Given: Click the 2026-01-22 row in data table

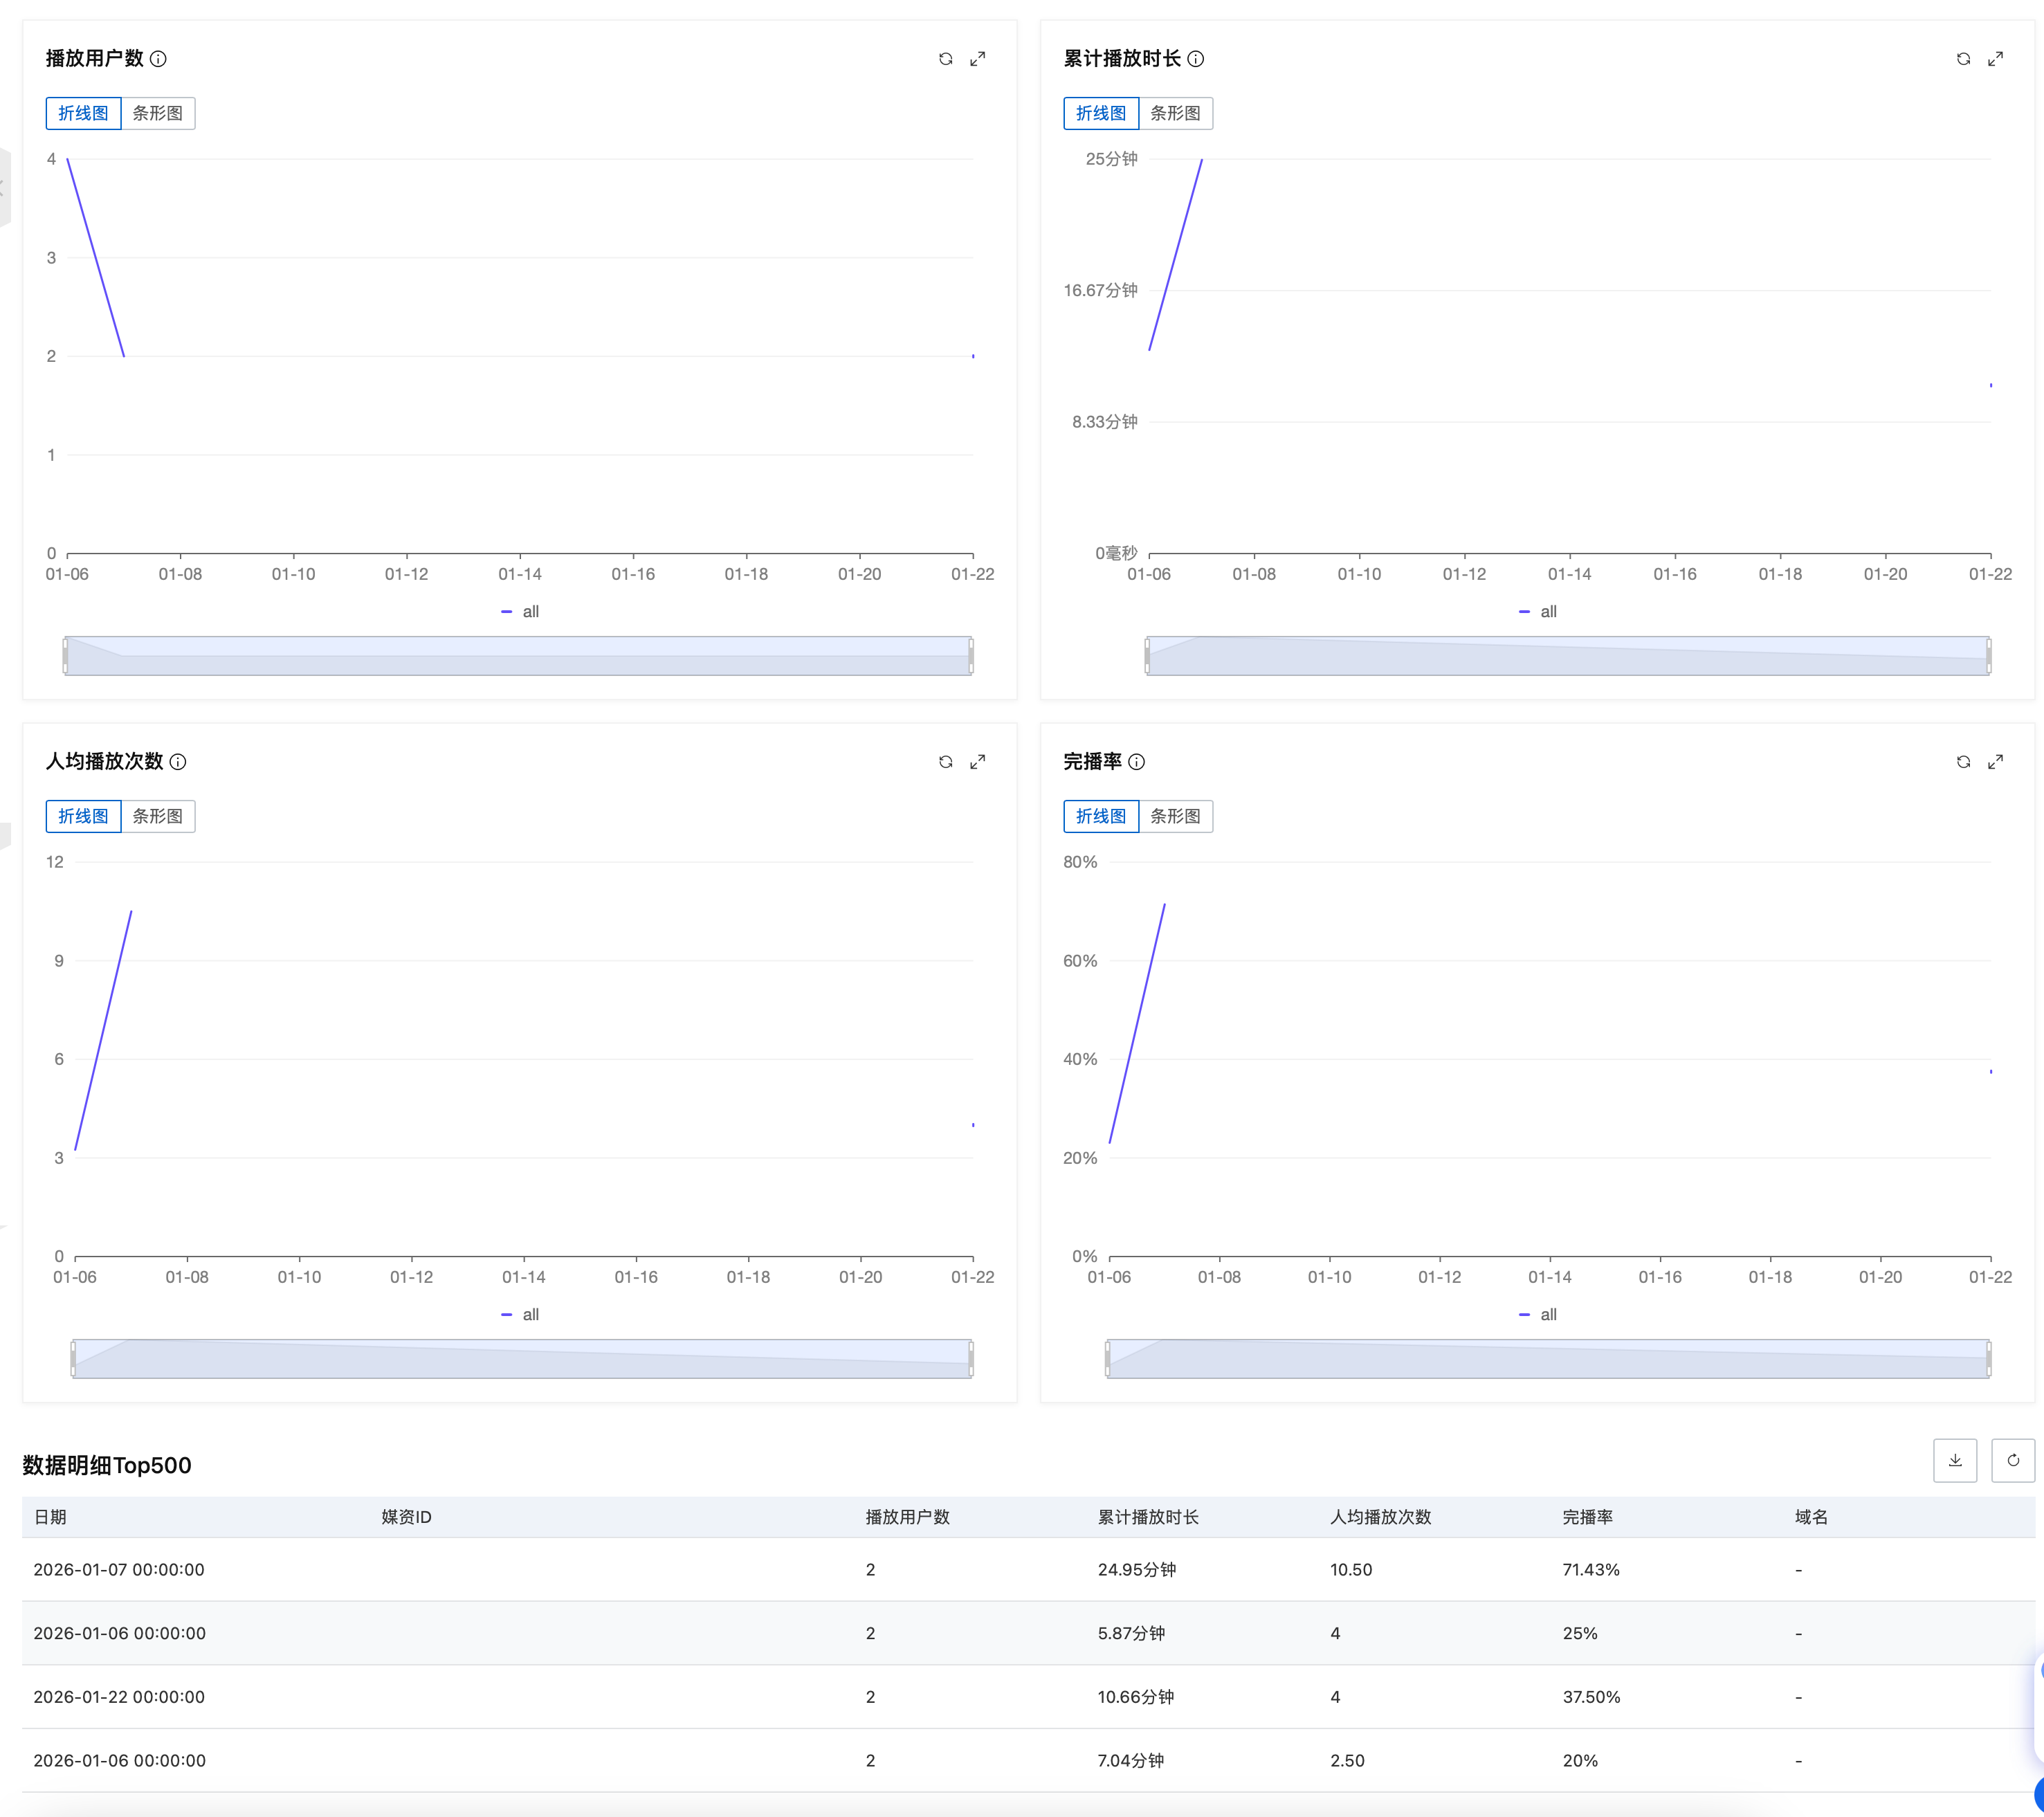Looking at the screenshot, I should pos(119,1697).
